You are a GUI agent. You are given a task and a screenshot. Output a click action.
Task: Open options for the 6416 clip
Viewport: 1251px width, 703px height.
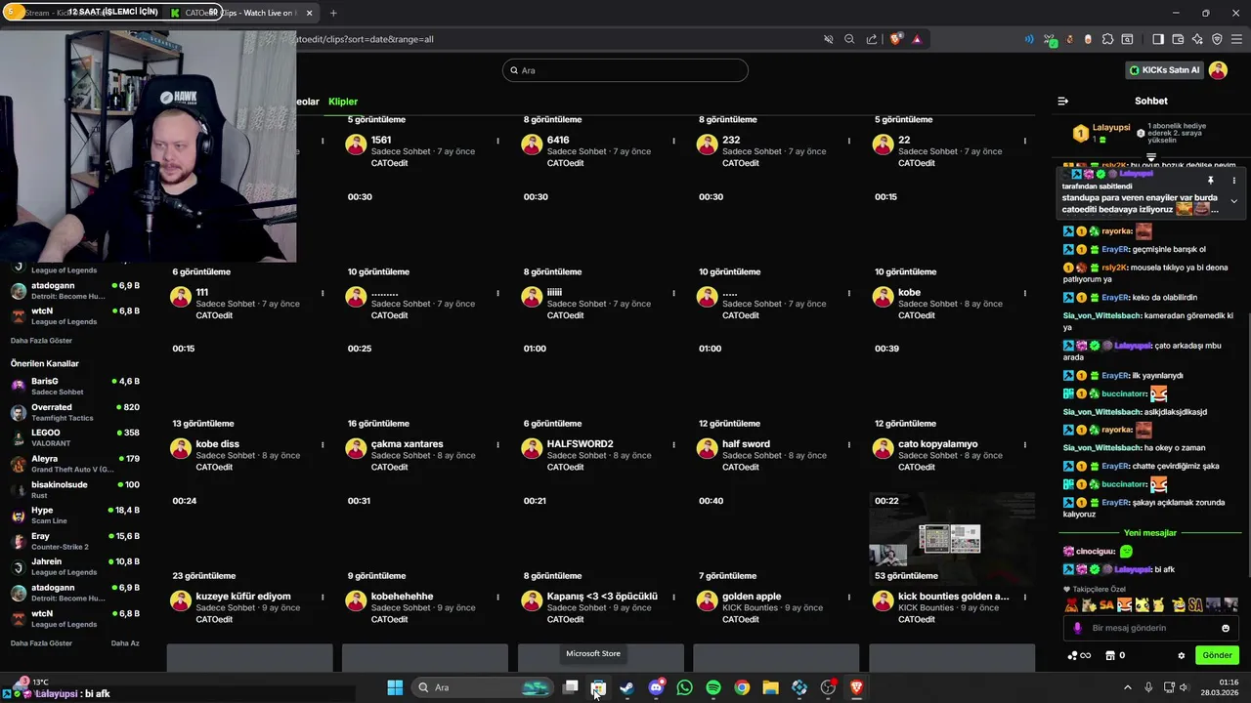(673, 141)
